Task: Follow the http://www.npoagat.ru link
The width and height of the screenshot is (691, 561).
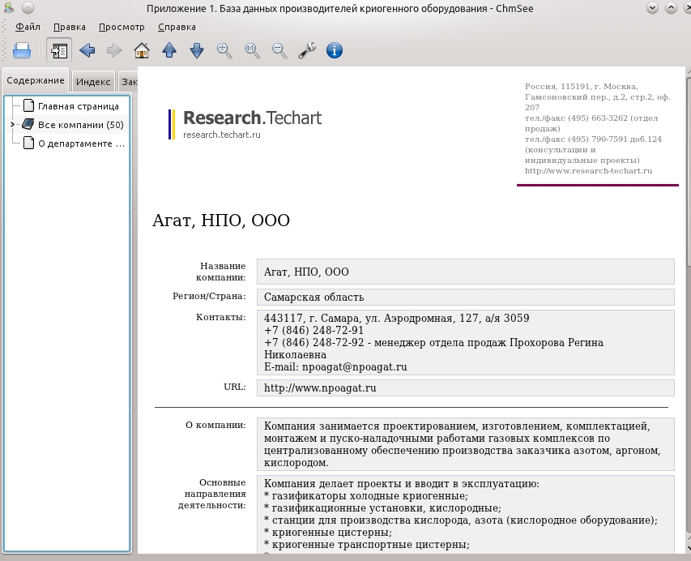Action: click(320, 388)
